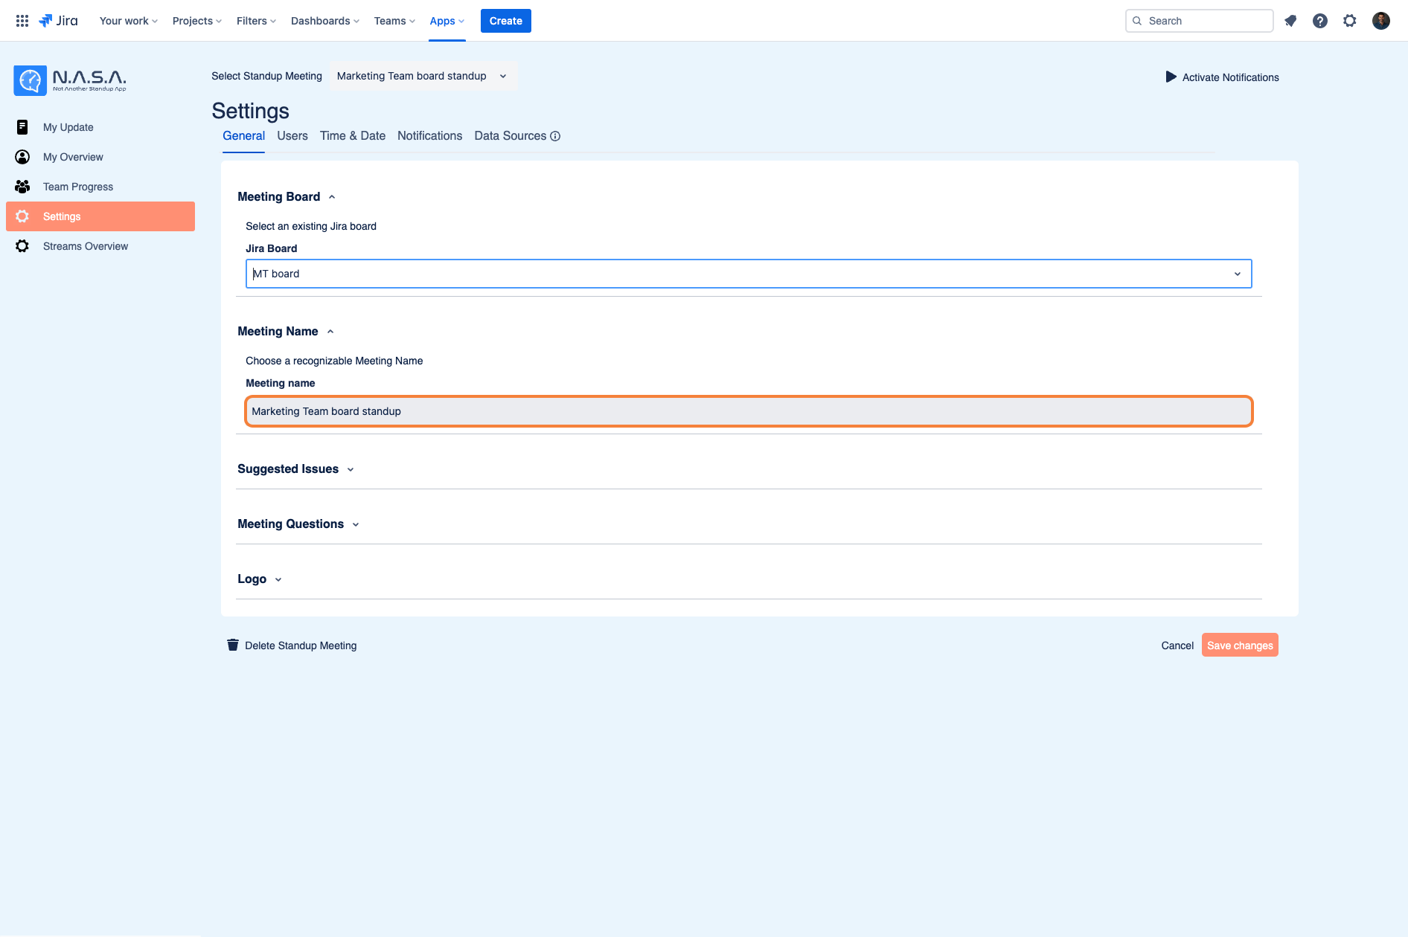Viewport: 1408px width, 937px height.
Task: Click the Data Sources info icon
Action: (555, 136)
